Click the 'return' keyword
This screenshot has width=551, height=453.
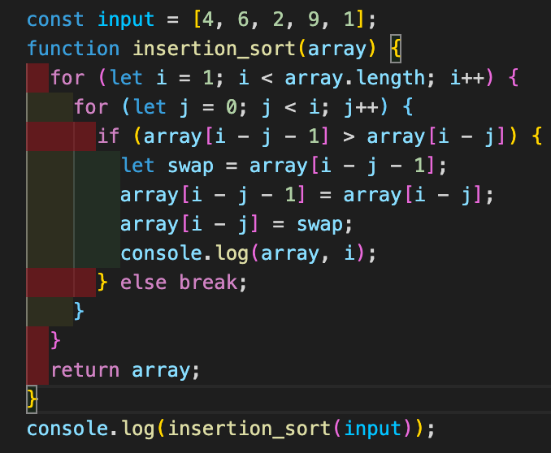tap(85, 370)
